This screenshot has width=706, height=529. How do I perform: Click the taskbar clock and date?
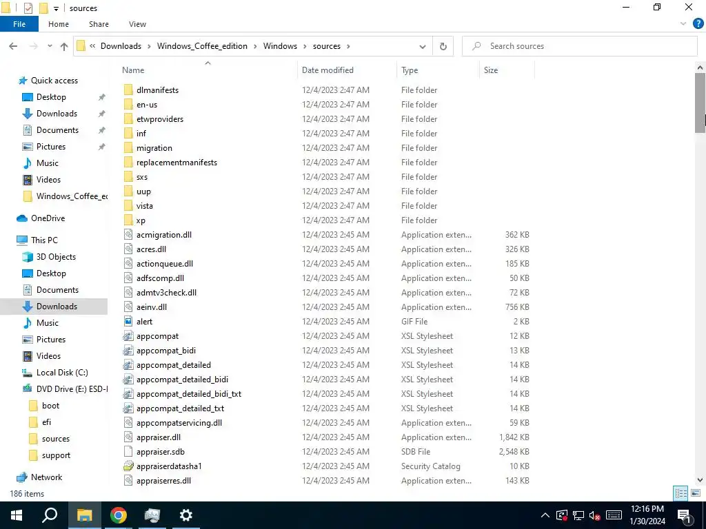[647, 515]
